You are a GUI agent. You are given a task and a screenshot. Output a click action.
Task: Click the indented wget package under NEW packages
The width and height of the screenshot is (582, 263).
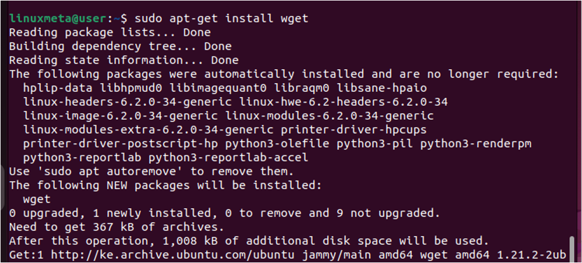click(36, 200)
